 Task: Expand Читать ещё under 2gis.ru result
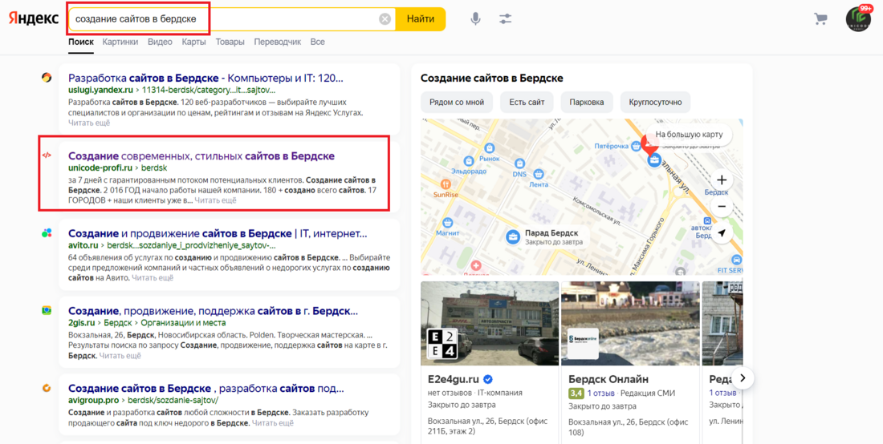point(120,355)
